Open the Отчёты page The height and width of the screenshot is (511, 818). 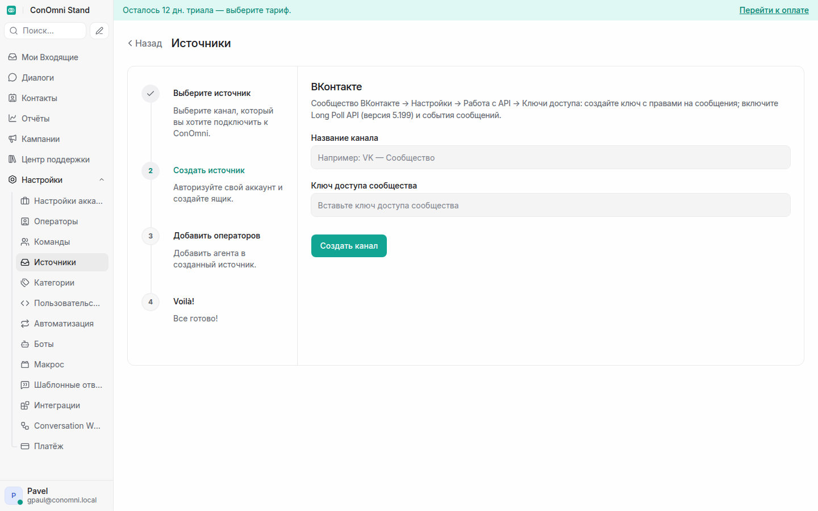(x=56, y=119)
